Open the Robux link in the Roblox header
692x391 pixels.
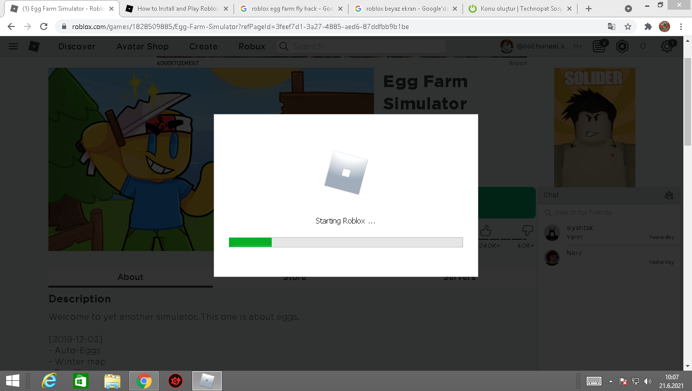[252, 46]
